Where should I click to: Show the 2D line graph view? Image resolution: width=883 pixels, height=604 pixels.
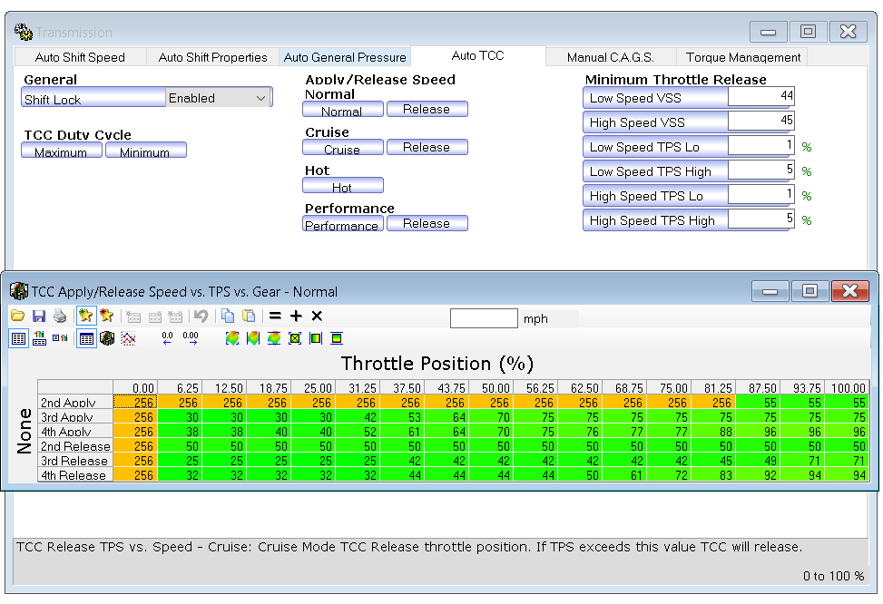(128, 338)
